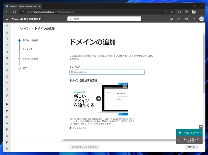The image size is (208, 155).
Task: Toggle the navigation hamburger menu
Action: pyautogui.click(x=7, y=26)
